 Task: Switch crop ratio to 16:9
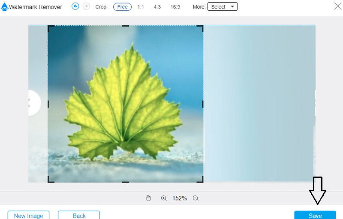[x=175, y=7]
